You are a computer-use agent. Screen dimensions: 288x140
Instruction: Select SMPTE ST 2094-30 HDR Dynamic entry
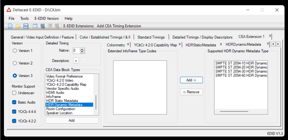(x=241, y=71)
